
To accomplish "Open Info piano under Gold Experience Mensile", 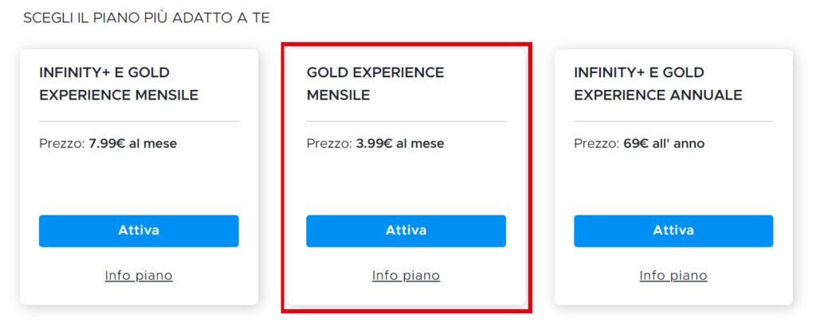I will pos(406,276).
